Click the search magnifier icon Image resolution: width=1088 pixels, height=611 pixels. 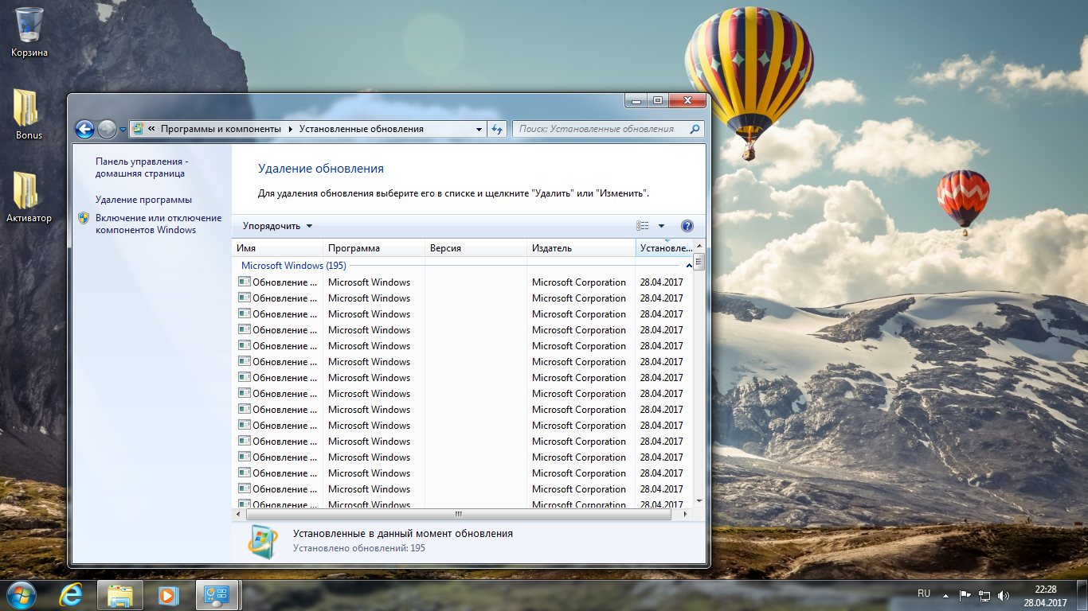tap(695, 129)
